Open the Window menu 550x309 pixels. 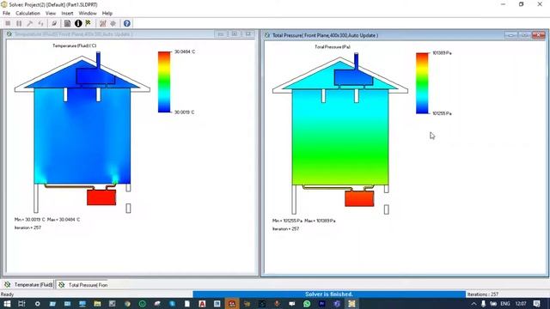88,14
